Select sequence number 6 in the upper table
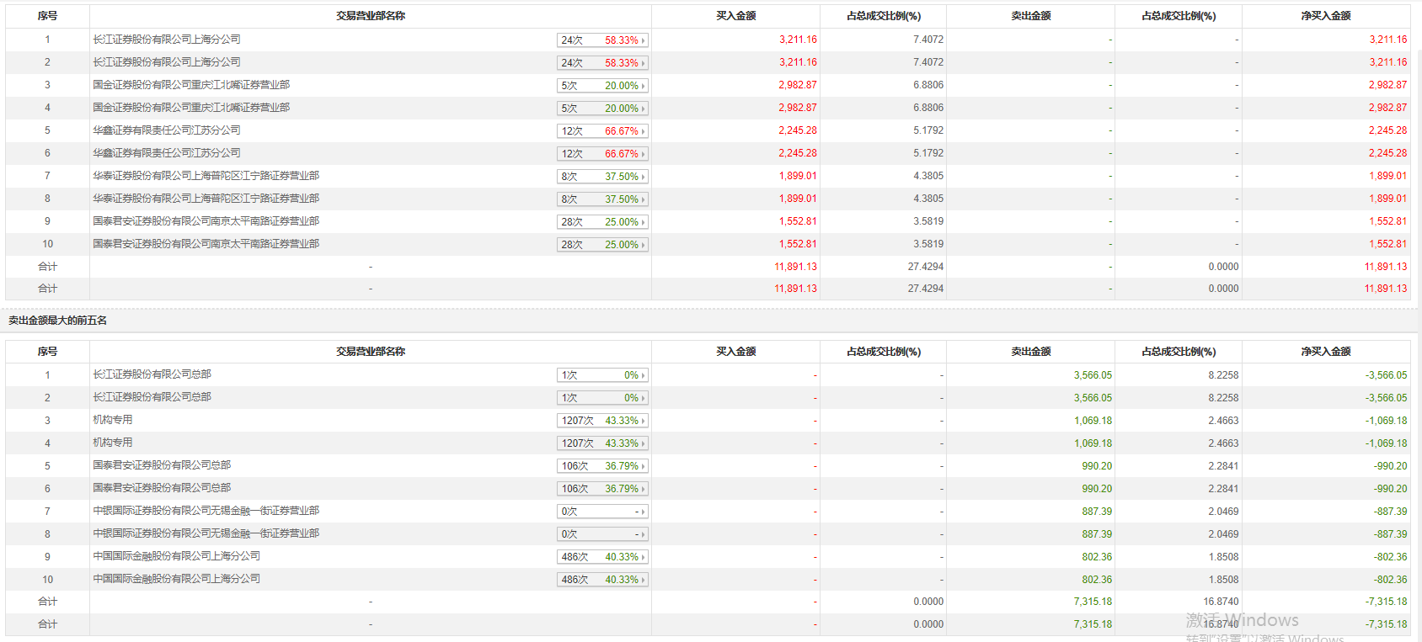Viewport: 1422px width, 642px height. pos(47,153)
